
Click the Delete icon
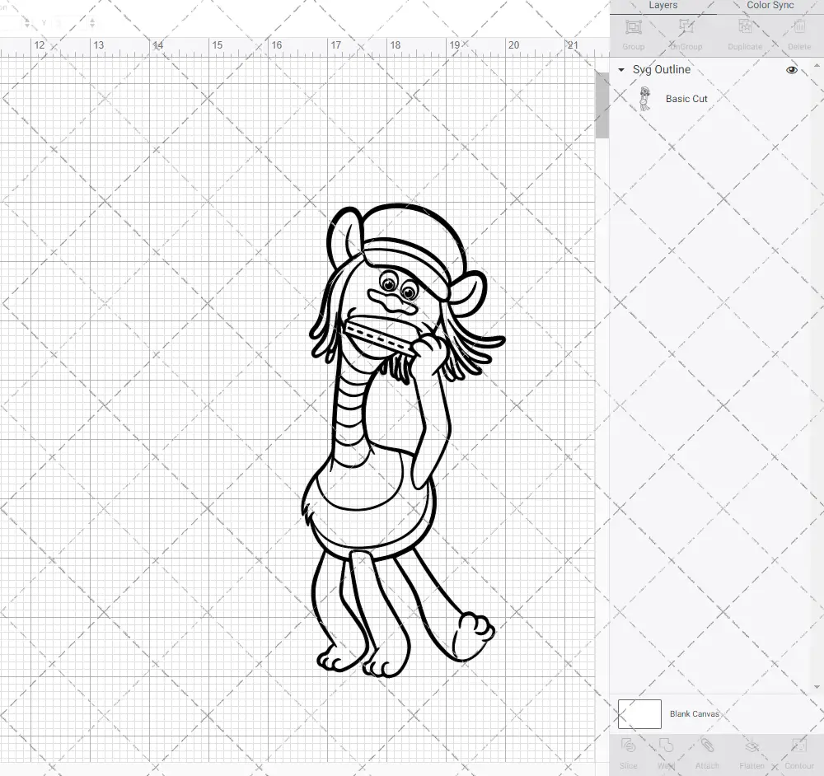click(798, 33)
